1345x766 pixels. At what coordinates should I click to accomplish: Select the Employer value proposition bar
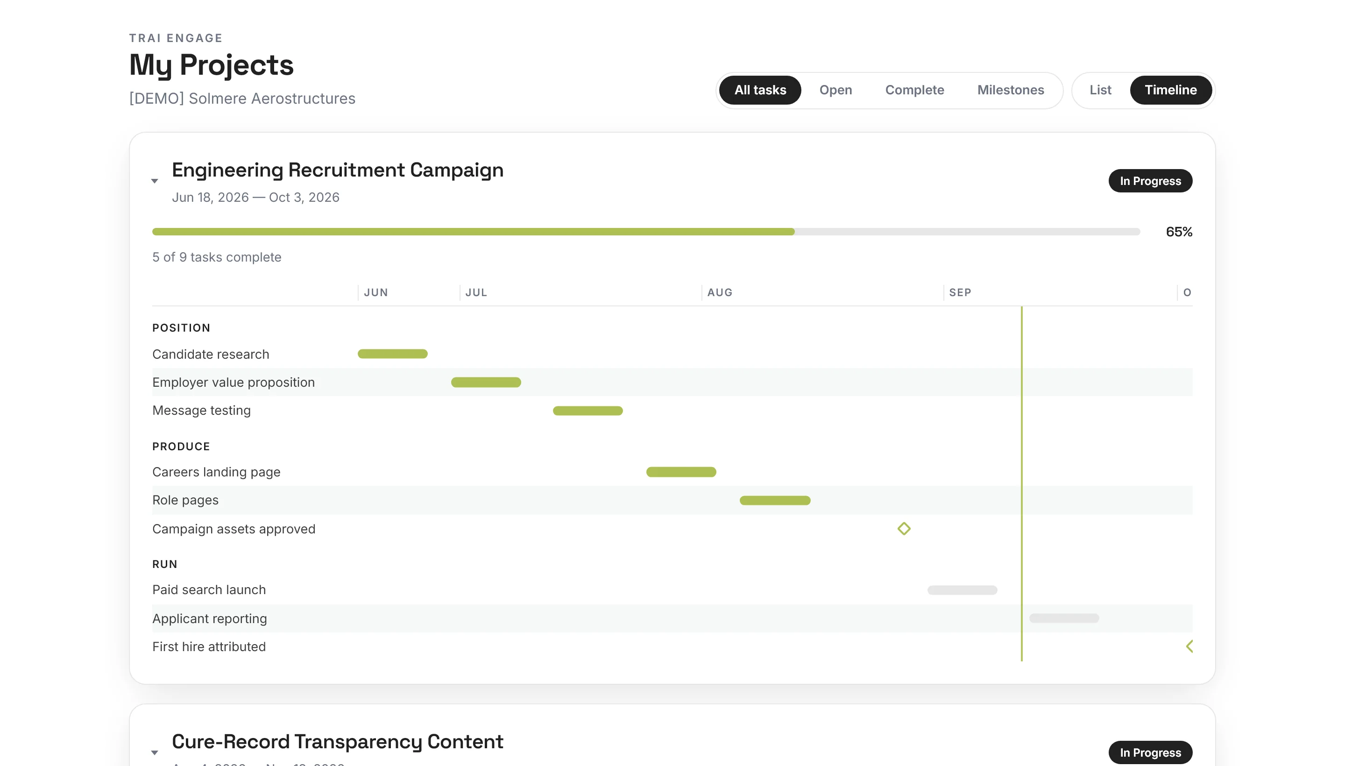pos(486,383)
